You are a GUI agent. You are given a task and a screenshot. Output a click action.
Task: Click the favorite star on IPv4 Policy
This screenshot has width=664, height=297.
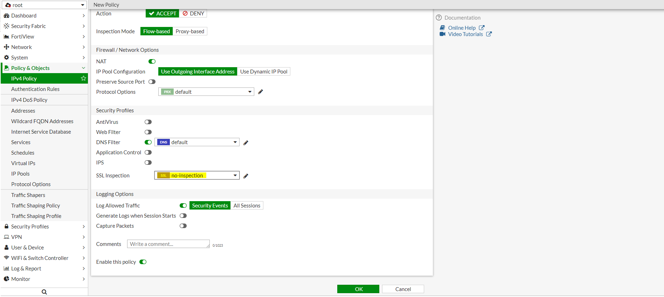click(83, 78)
